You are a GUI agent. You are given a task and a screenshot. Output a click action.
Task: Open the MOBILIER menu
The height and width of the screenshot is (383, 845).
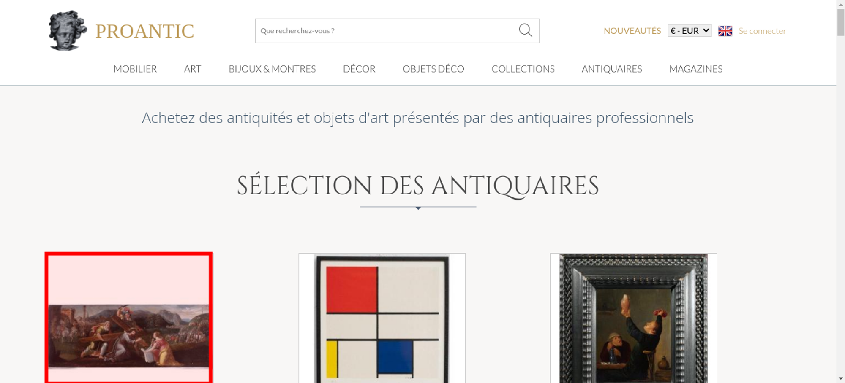[x=135, y=69]
